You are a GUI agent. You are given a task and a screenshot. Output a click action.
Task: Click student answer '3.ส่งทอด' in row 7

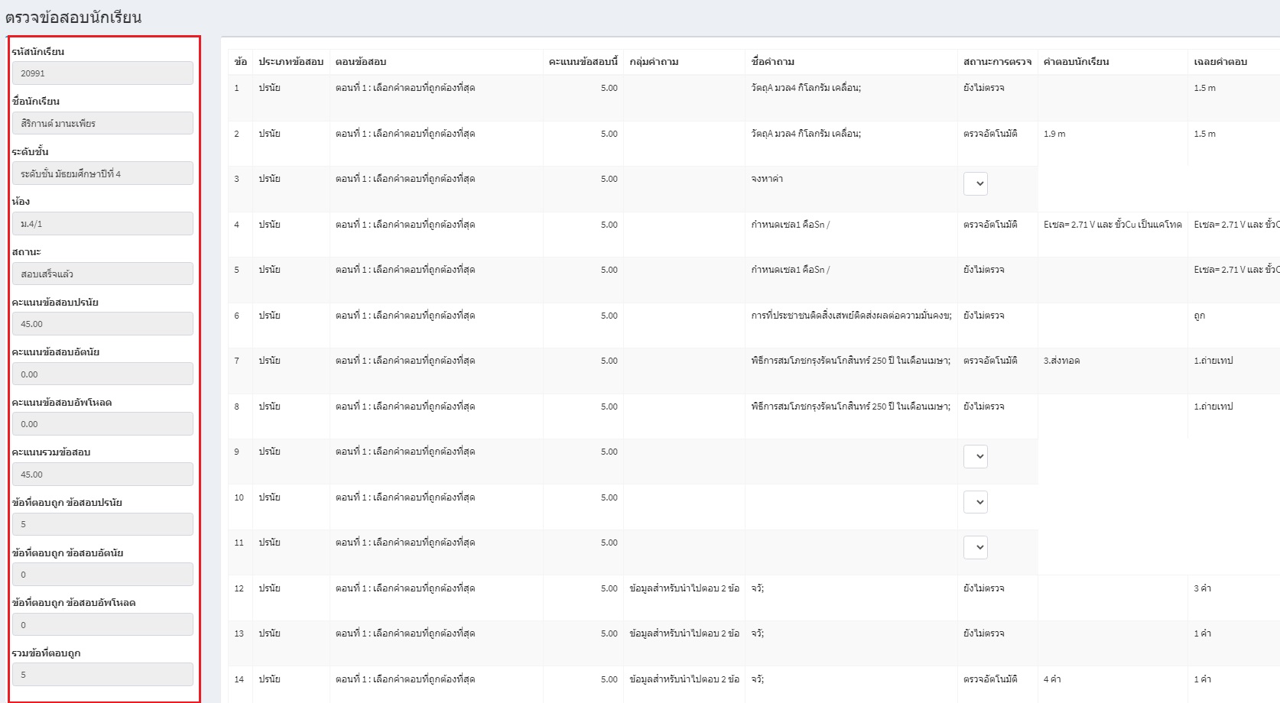pyautogui.click(x=1061, y=361)
